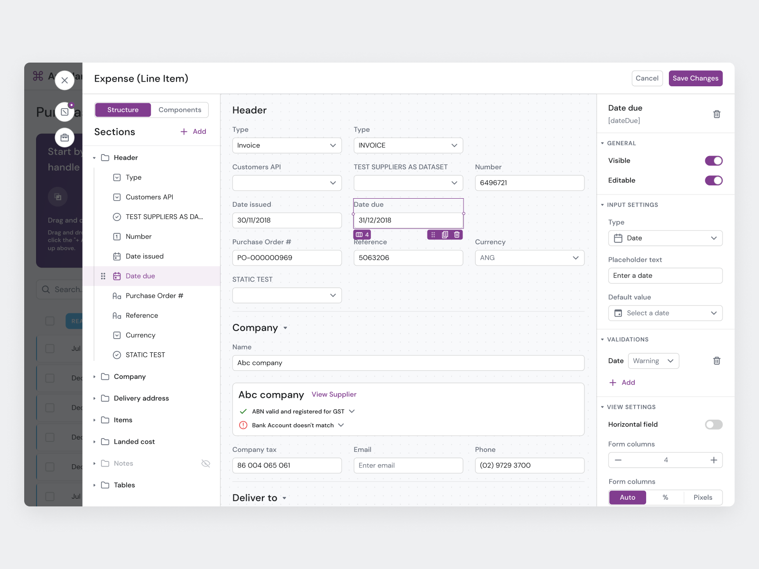Screen dimensions: 759x569
Task: Increase form columns with the plus button
Action: [x=713, y=460]
